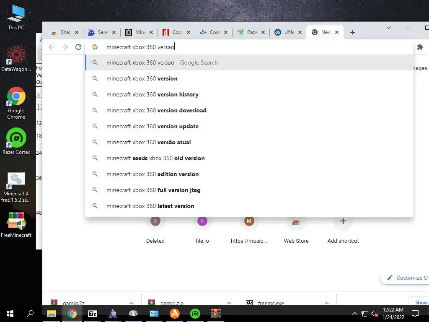Open tab search chevron in title bar
Viewport: 429px width, 322px height.
point(388,28)
